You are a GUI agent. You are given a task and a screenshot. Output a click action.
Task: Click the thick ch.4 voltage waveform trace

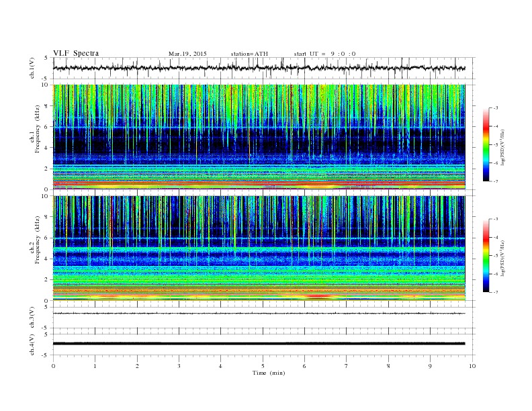pos(259,344)
